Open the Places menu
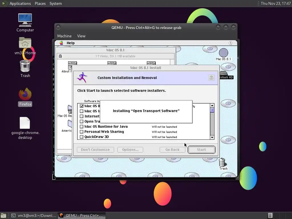The width and height of the screenshot is (292, 219). 40,3
